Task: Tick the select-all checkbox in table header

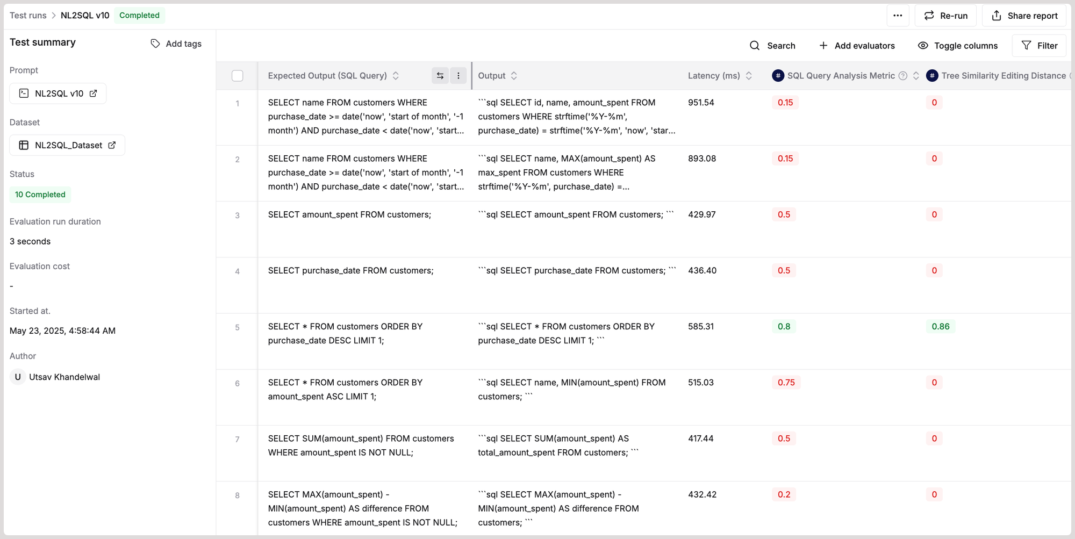Action: [x=237, y=76]
